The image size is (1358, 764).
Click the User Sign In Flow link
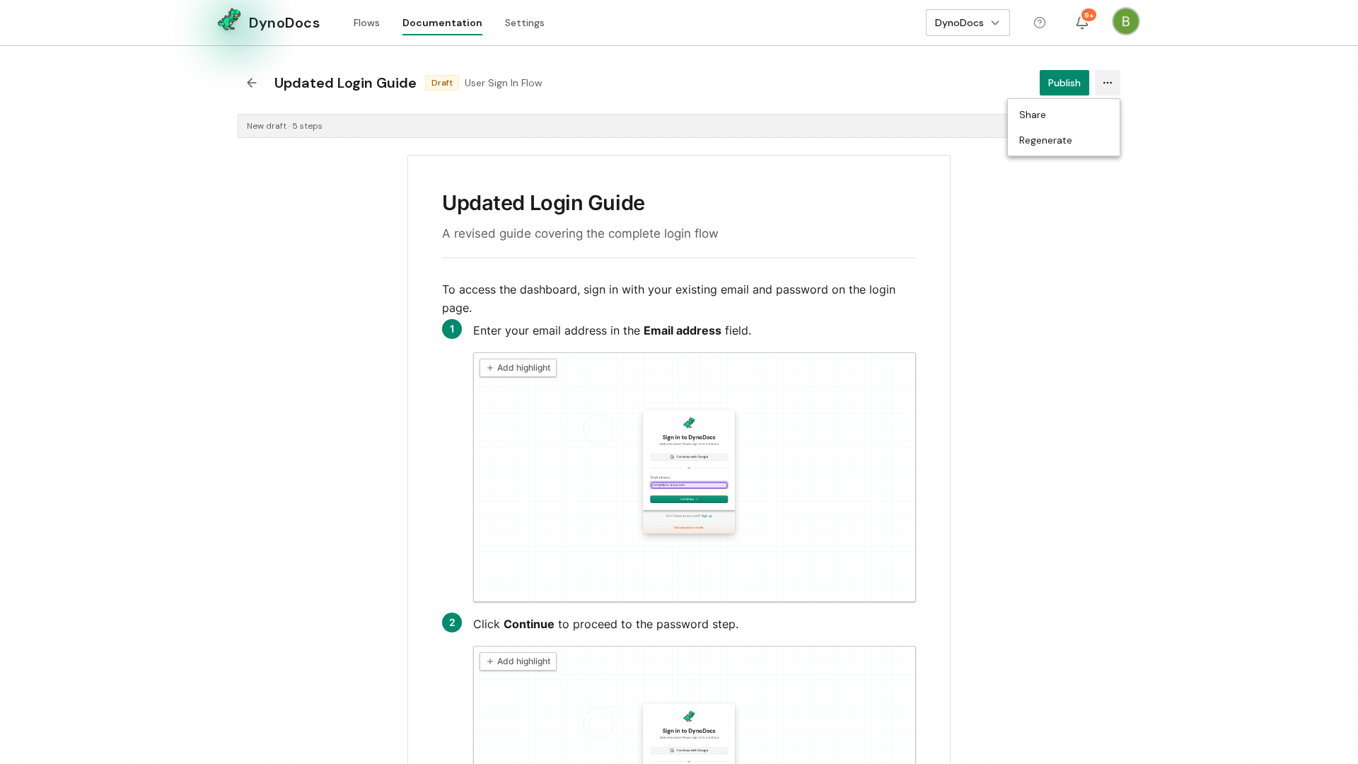click(504, 83)
